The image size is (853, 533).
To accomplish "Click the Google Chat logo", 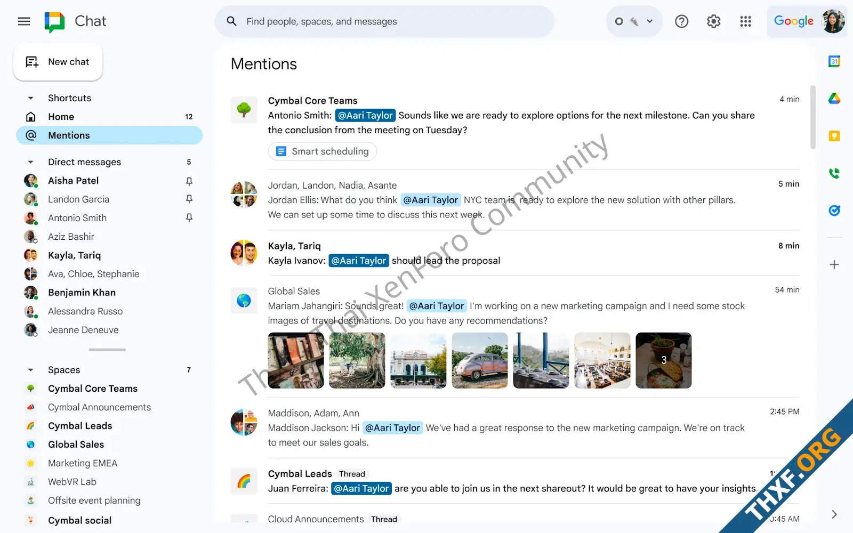I will [55, 22].
